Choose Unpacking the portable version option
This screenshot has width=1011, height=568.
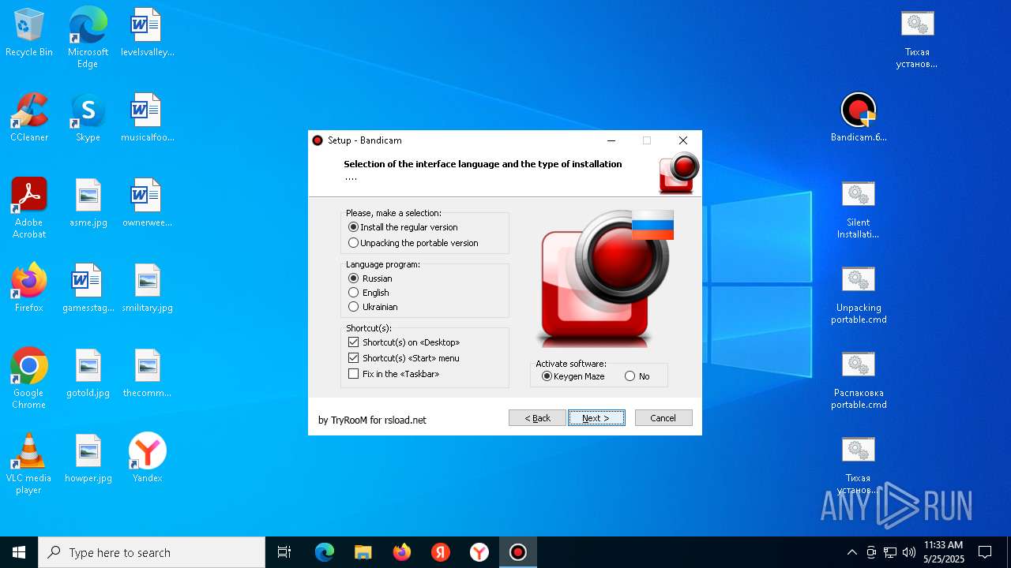tap(413, 243)
